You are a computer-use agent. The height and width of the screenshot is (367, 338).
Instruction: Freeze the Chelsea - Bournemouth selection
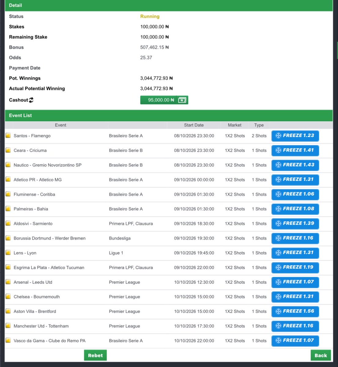pos(295,297)
